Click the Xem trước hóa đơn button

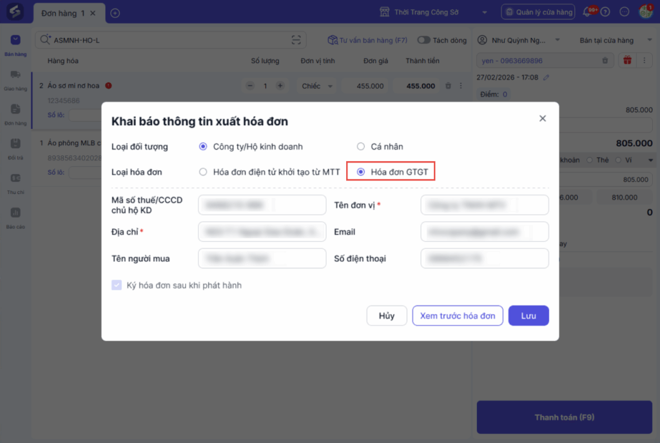(x=458, y=316)
